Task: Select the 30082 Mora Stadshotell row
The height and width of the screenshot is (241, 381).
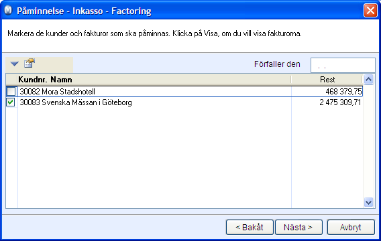Action: click(x=184, y=92)
